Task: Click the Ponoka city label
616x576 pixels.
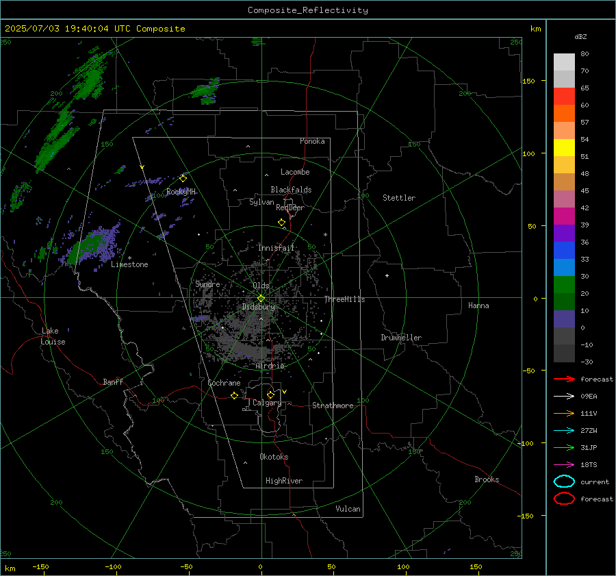Action: [312, 141]
